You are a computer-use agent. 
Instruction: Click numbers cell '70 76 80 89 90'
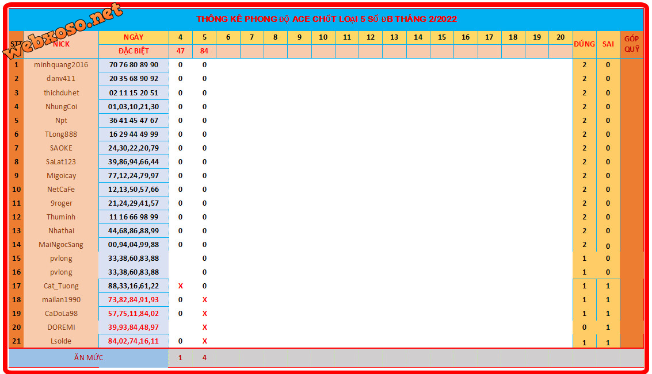click(134, 65)
